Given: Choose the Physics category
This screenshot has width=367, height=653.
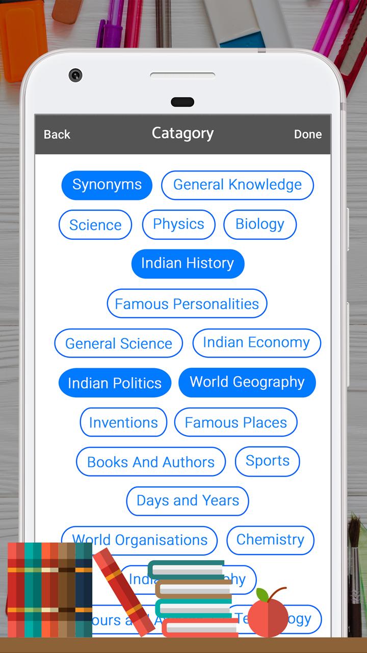Looking at the screenshot, I should (x=178, y=225).
